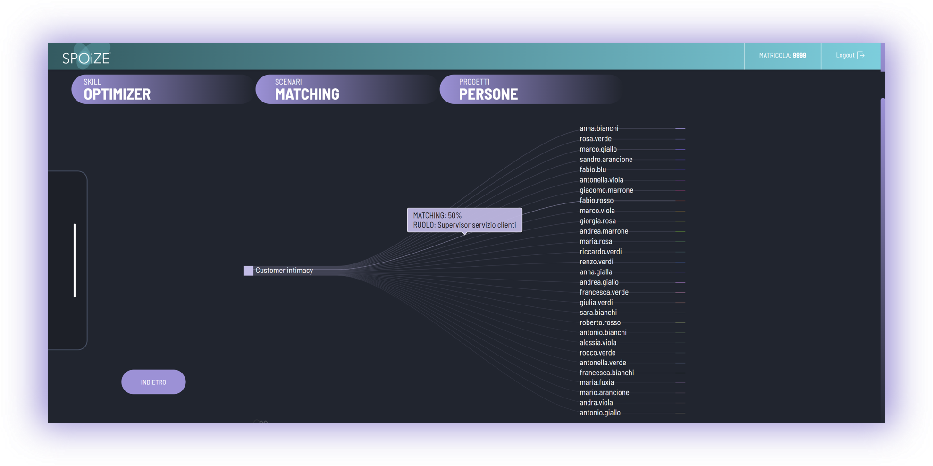Select giacomo.marrone in the list
Screen dimensions: 933x466
606,190
